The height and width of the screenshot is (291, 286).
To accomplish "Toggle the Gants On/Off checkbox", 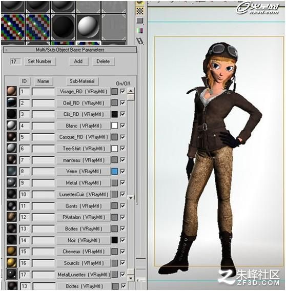I will tap(122, 205).
